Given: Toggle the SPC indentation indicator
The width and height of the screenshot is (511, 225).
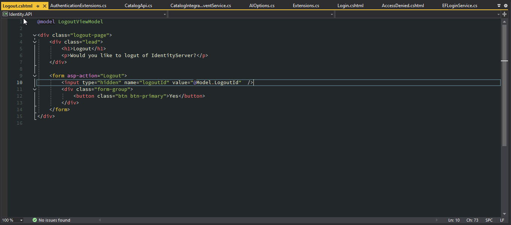Looking at the screenshot, I should 489,220.
